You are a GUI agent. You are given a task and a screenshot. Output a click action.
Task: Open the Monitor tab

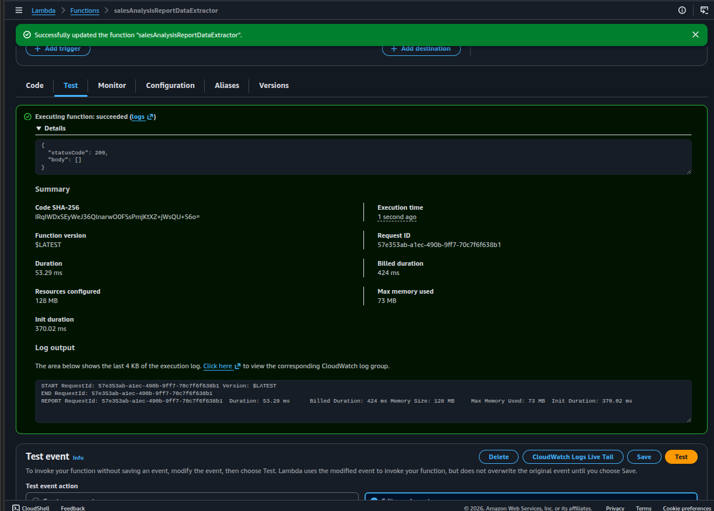tap(112, 86)
